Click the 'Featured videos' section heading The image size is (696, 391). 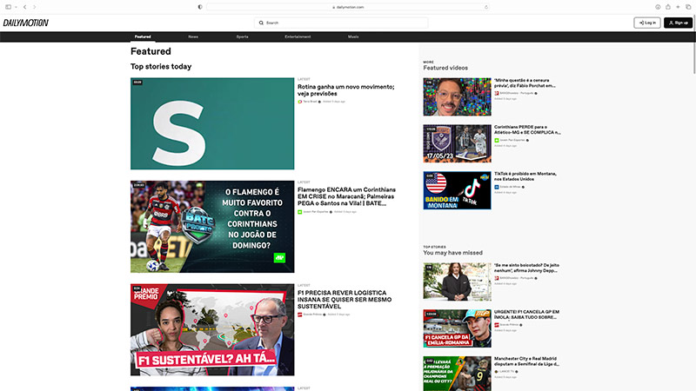pyautogui.click(x=445, y=68)
